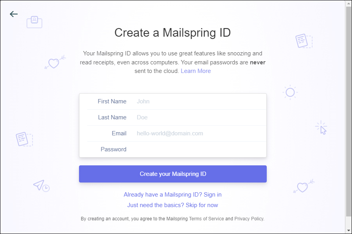The height and width of the screenshot is (234, 352).
Task: Click the top-right document decoration icon
Action: tap(304, 41)
